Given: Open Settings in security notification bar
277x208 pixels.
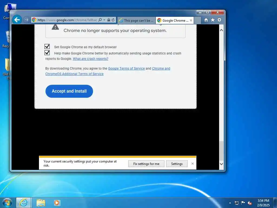Looking at the screenshot, I should [x=177, y=164].
